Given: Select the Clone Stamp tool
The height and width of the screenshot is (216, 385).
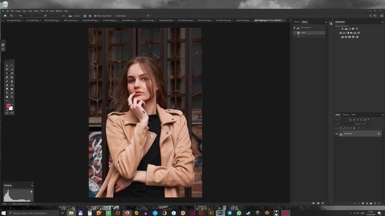Looking at the screenshot, I should 12,81.
